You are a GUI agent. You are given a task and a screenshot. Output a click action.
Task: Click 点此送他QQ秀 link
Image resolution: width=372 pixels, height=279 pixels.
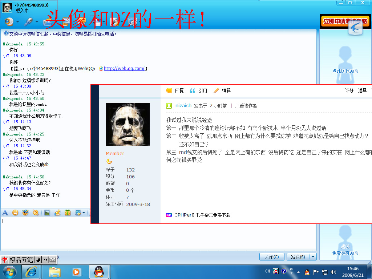345,71
